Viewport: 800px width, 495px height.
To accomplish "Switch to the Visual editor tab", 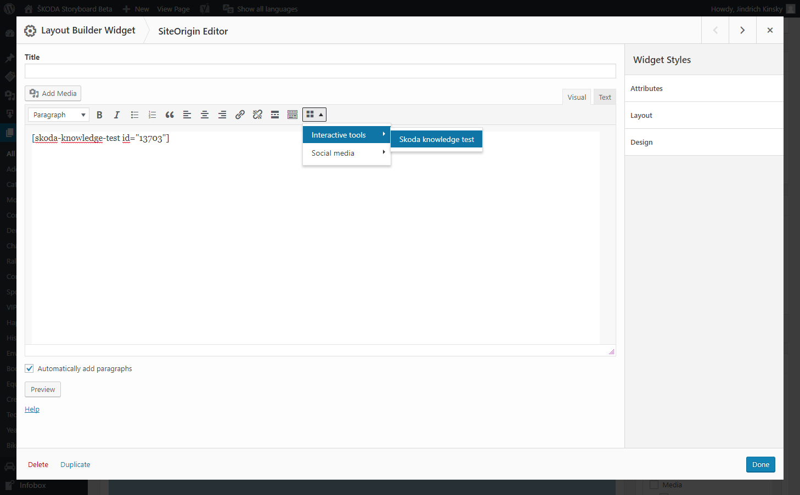I will pyautogui.click(x=577, y=97).
